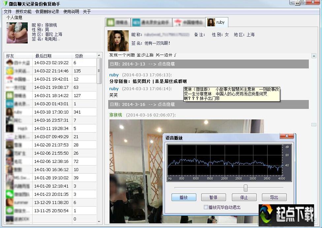Select friend row dated 14-01-30 16:36:12
Image resolution: width=322 pixels, height=228 pixels.
click(50, 169)
